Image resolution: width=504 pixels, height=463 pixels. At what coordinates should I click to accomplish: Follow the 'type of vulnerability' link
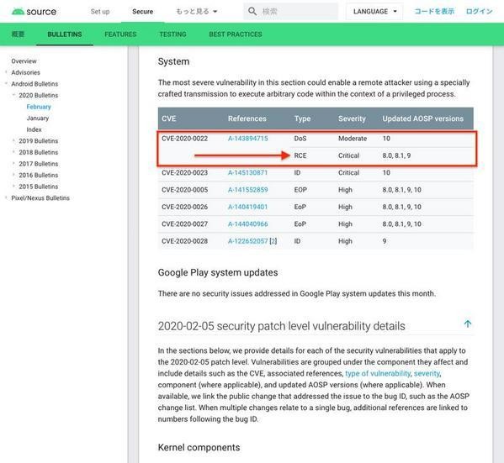click(x=378, y=373)
